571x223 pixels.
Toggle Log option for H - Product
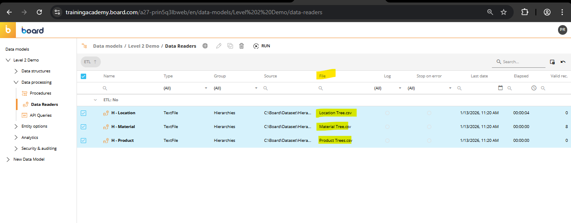(x=387, y=141)
